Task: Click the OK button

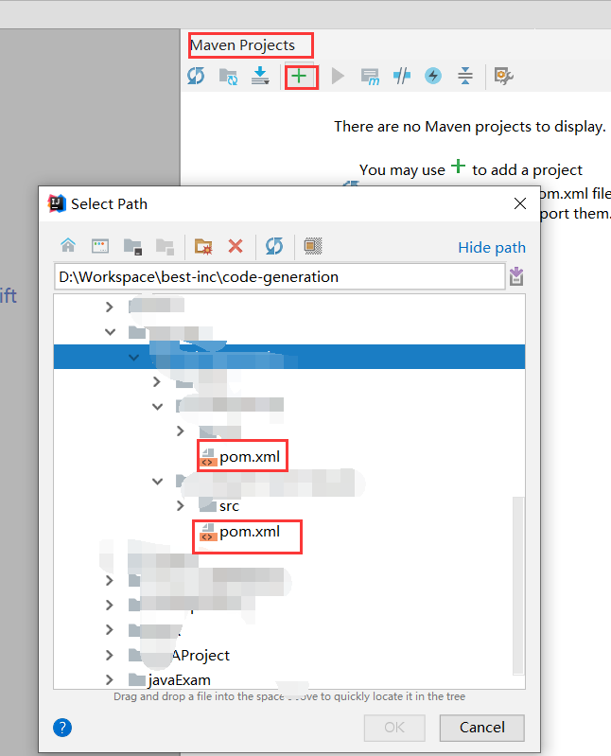Action: point(394,728)
